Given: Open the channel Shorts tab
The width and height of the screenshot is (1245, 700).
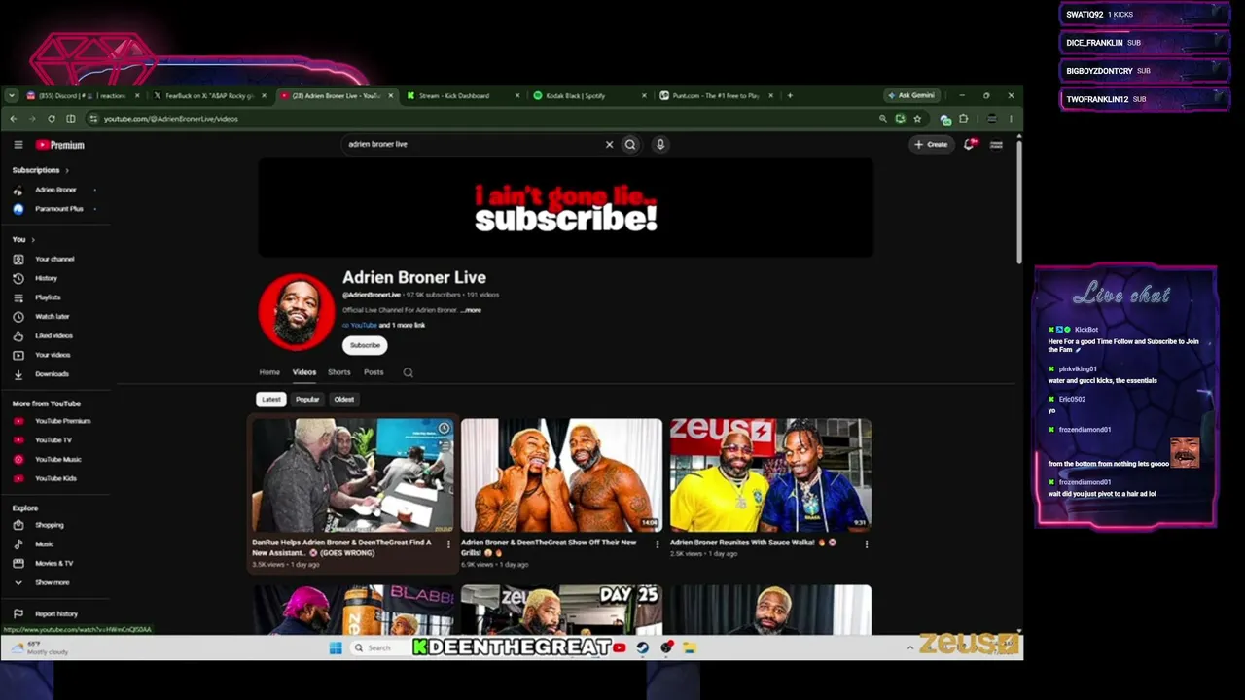Looking at the screenshot, I should pyautogui.click(x=338, y=372).
